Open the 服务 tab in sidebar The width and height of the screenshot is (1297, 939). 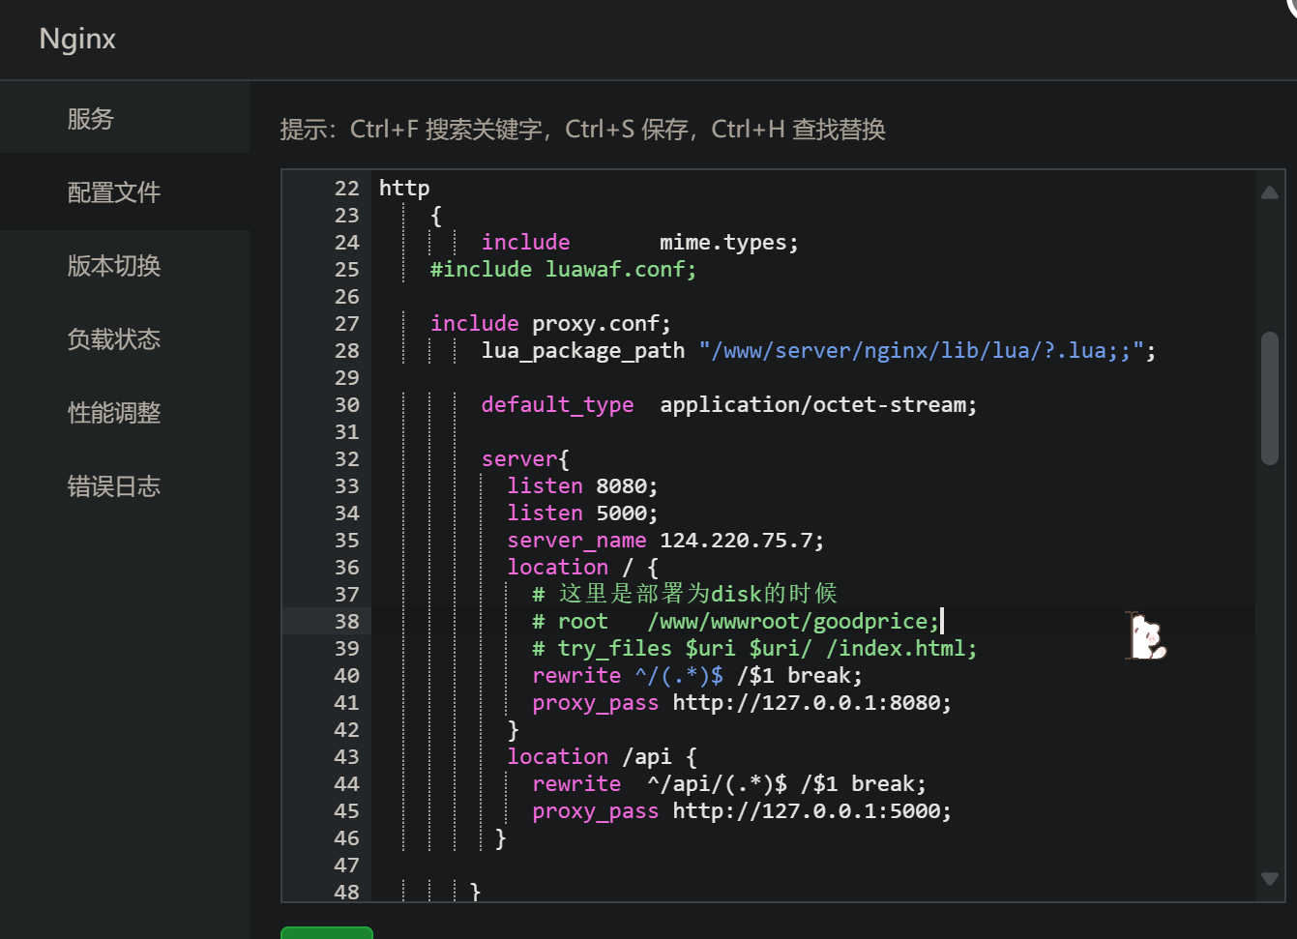pyautogui.click(x=91, y=119)
